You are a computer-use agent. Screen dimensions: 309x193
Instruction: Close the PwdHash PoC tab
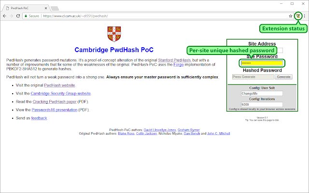point(46,8)
